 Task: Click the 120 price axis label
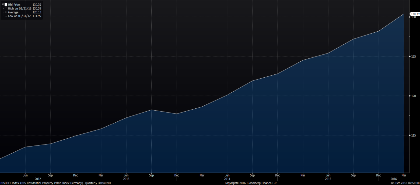(413, 96)
